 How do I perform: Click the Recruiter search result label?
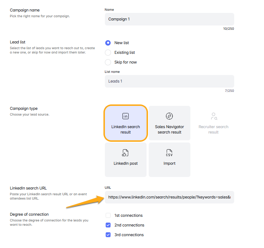(213, 130)
